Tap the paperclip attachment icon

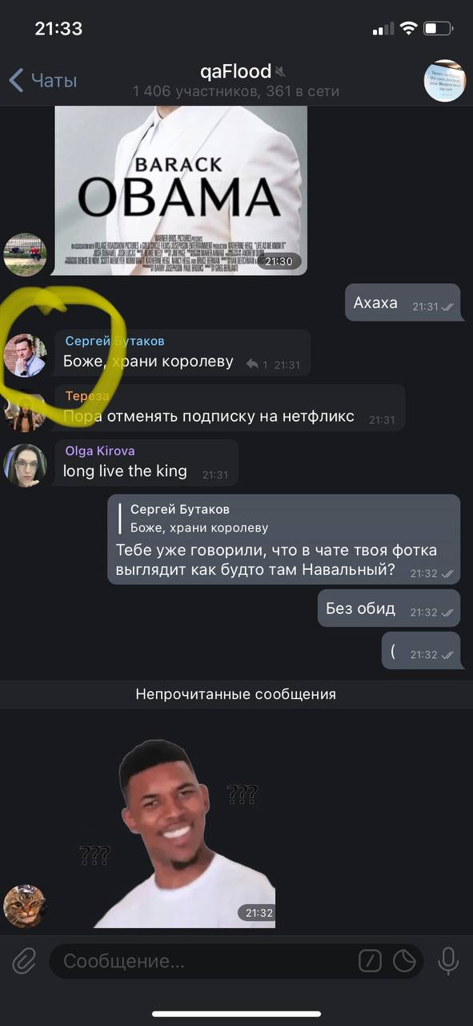point(25,960)
